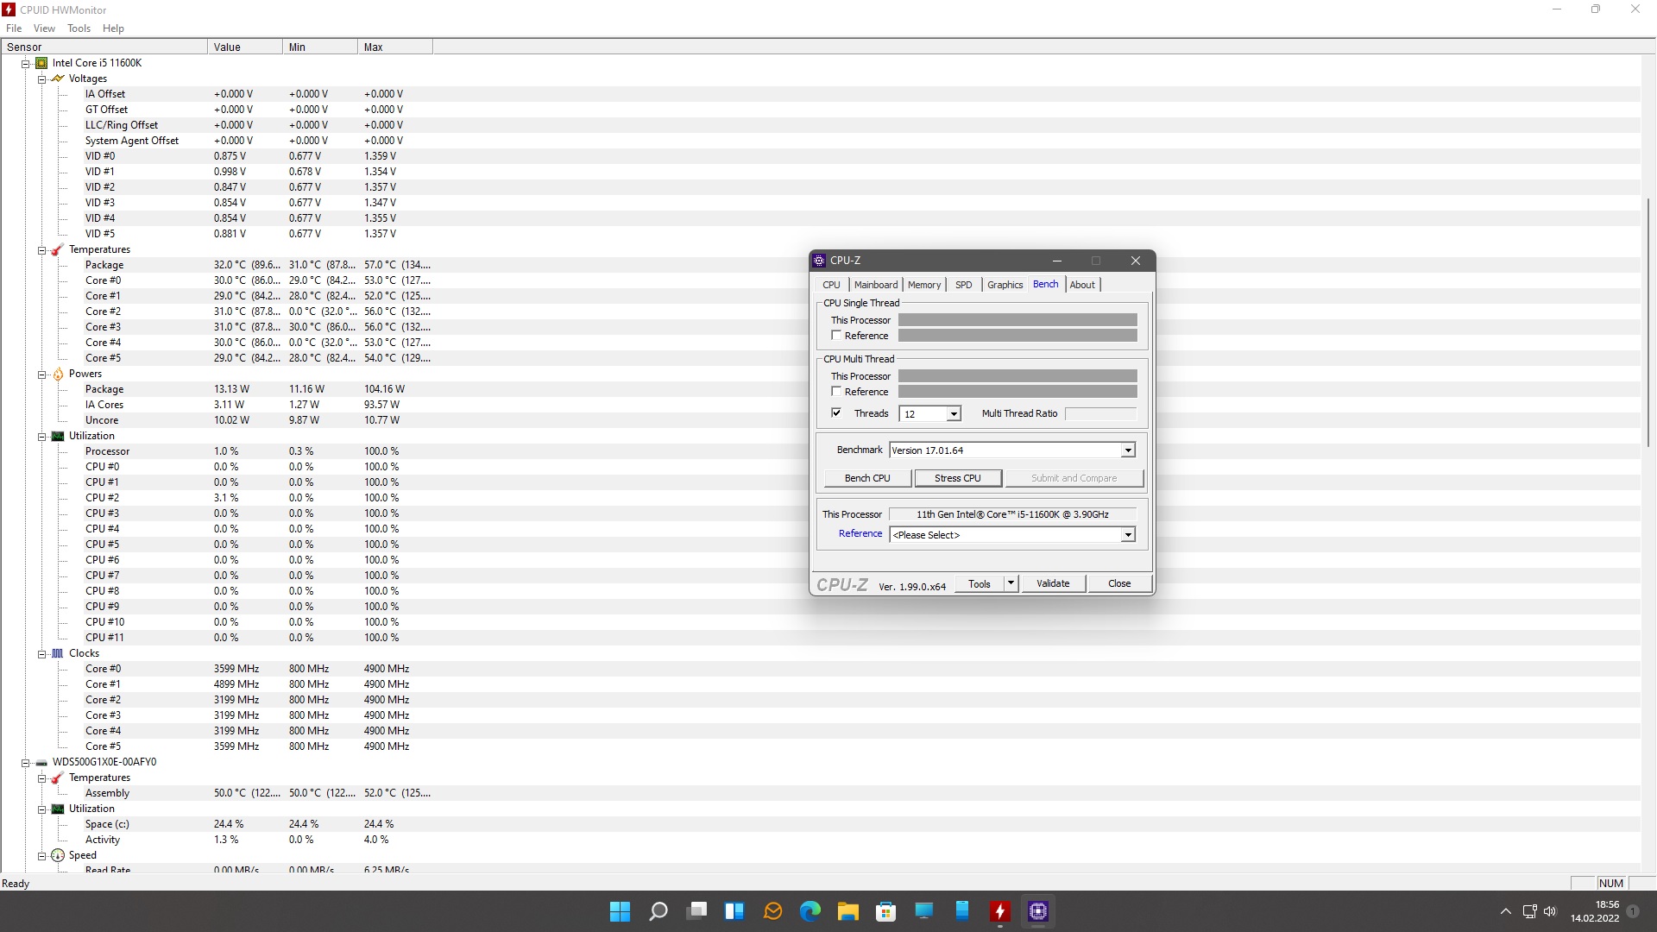Open the Tools menu in HWMonitor
This screenshot has width=1657, height=932.
(79, 28)
